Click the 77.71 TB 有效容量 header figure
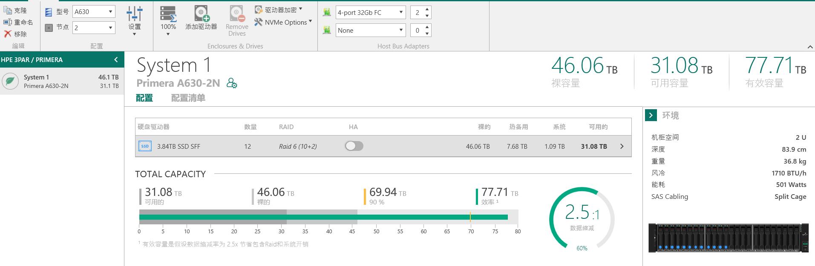The height and width of the screenshot is (266, 815). (775, 66)
